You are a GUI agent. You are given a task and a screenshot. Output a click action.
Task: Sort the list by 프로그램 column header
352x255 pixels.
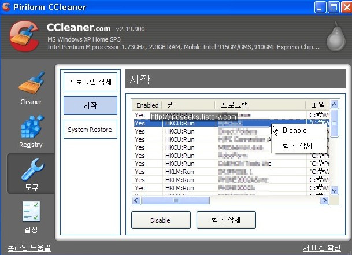261,105
